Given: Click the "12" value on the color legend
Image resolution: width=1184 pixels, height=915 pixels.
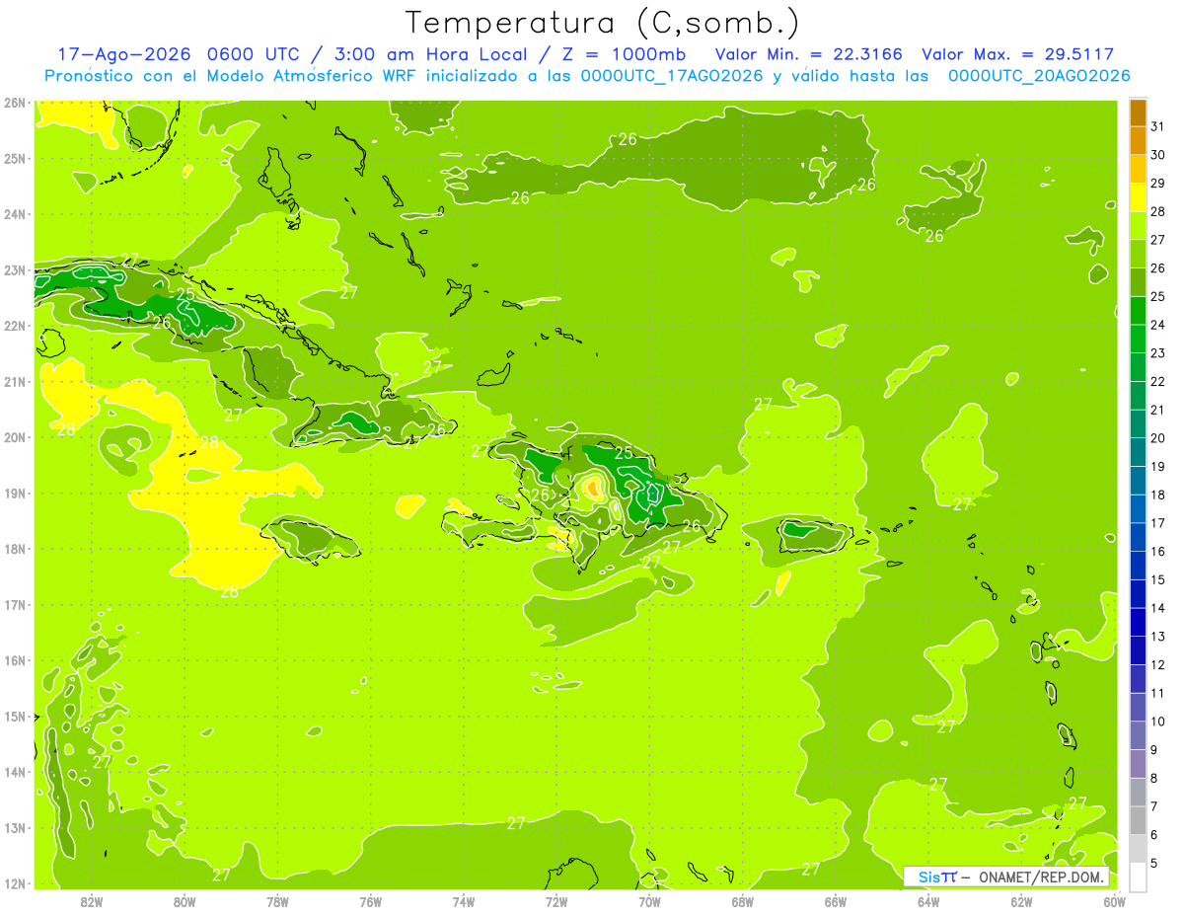Looking at the screenshot, I should click(x=1158, y=664).
